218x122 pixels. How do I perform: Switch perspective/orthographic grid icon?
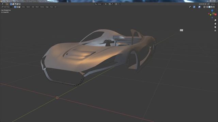click(215, 30)
